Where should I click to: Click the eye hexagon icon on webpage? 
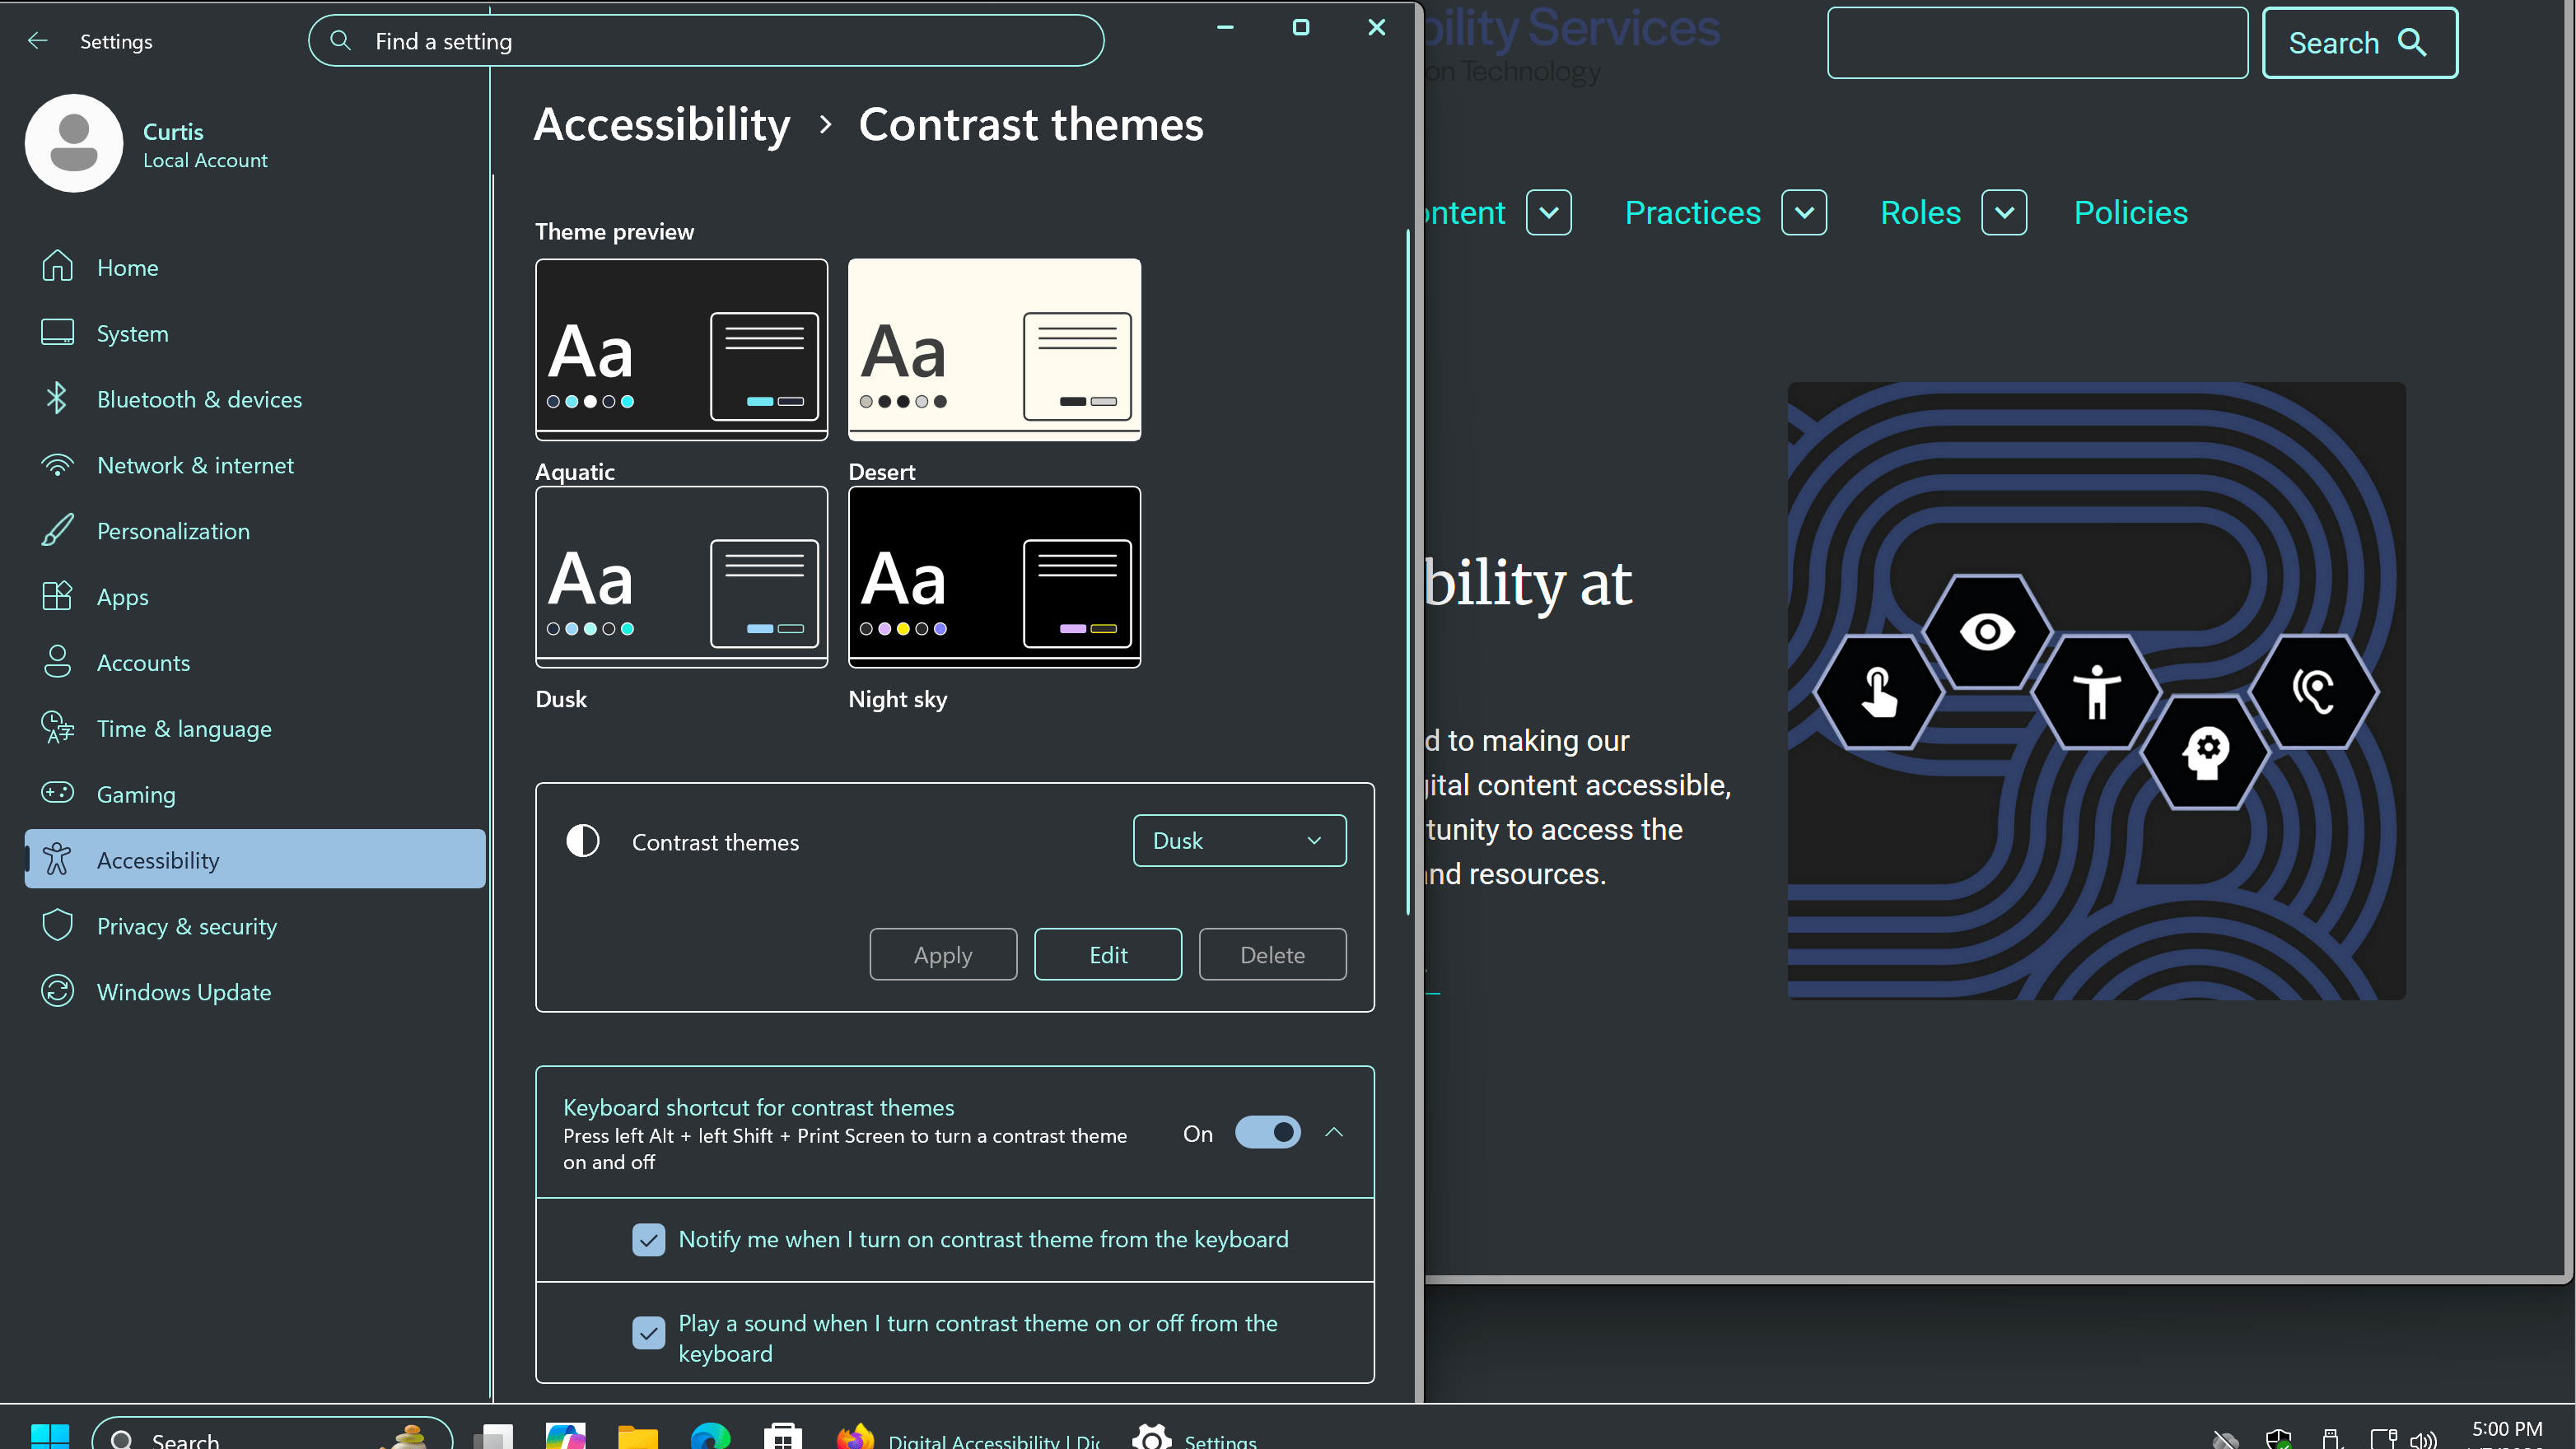(1987, 632)
